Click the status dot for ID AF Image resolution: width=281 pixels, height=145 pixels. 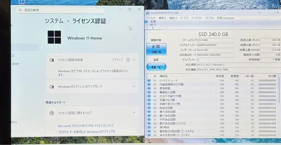tap(149, 131)
